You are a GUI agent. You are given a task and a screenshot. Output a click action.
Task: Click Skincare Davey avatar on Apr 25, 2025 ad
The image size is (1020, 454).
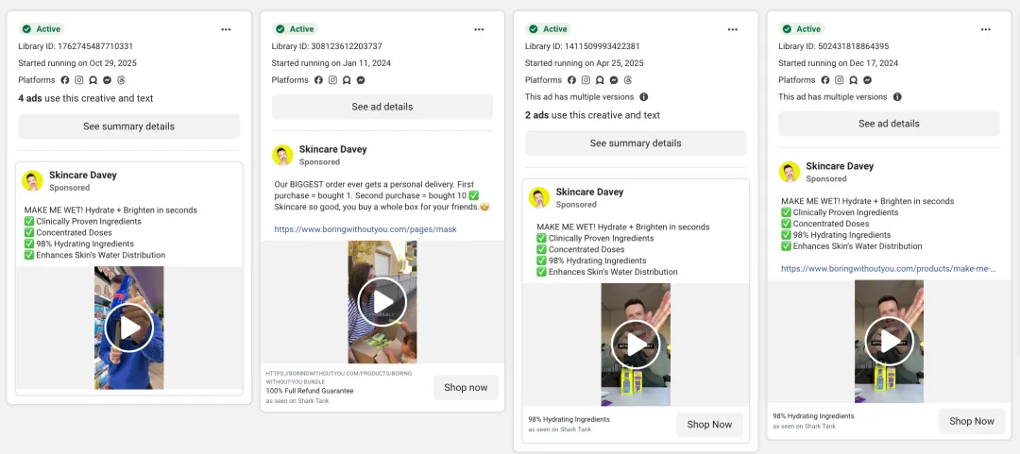[538, 197]
